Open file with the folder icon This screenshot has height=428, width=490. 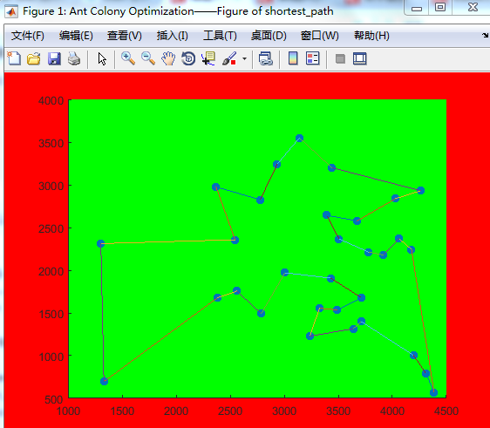point(34,58)
